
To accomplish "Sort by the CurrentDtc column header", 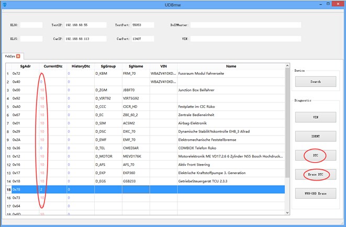I will click(53, 66).
